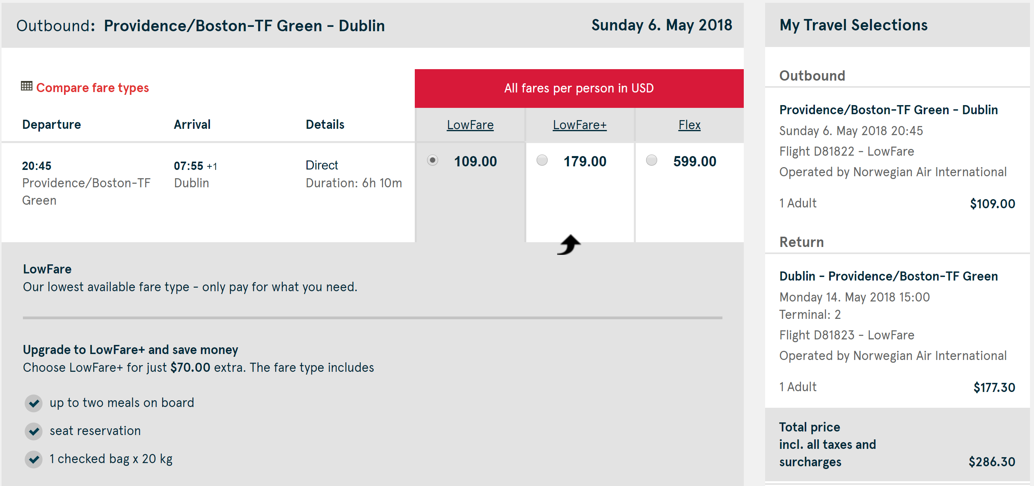
Task: Click the checkmark beside meals on board
Action: tap(34, 403)
